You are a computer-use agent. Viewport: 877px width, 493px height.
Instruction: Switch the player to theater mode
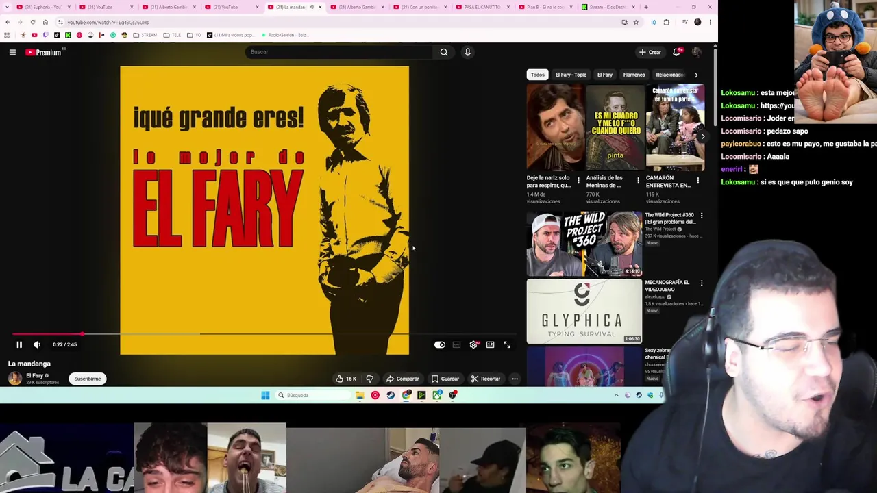[x=490, y=344]
